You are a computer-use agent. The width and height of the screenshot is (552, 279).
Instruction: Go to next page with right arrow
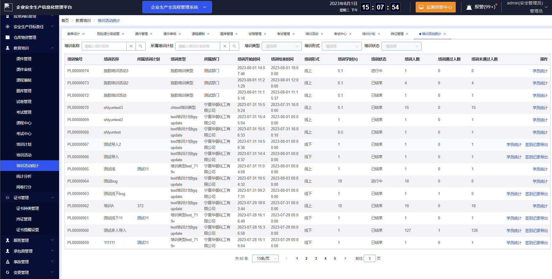pyautogui.click(x=345, y=258)
